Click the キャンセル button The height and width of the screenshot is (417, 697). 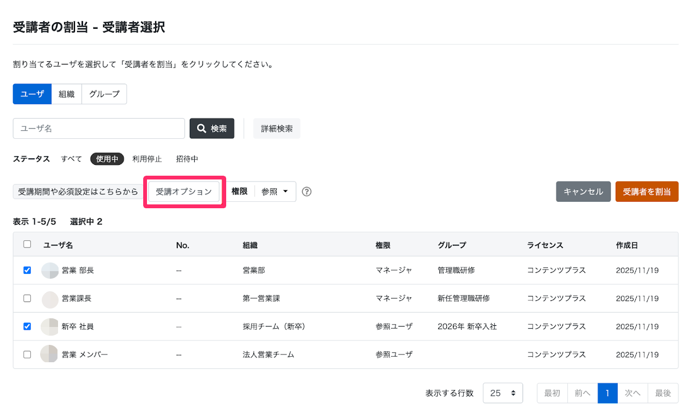coord(583,191)
